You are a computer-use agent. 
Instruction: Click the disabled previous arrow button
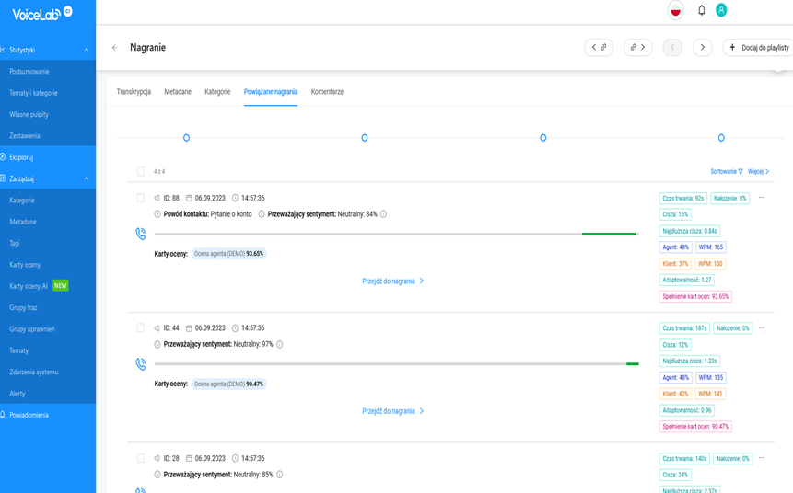pyautogui.click(x=672, y=48)
